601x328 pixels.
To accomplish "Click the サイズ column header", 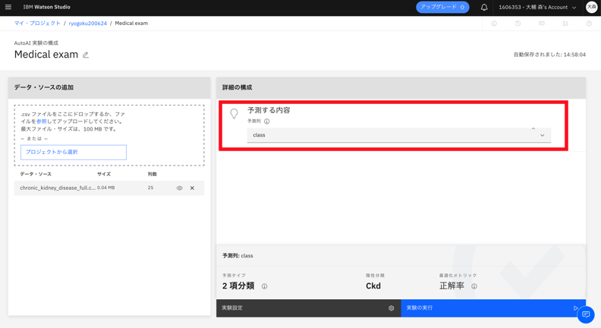I will coord(104,174).
